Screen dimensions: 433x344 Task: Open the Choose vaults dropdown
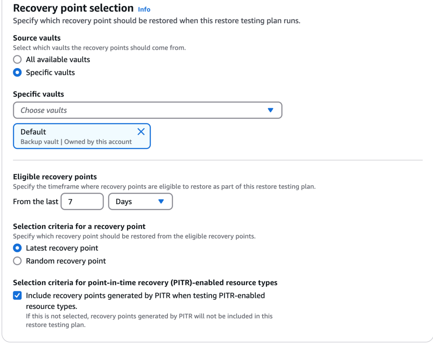tap(148, 110)
